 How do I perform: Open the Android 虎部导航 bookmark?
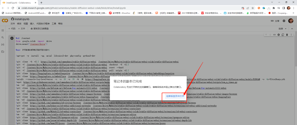click(12, 13)
